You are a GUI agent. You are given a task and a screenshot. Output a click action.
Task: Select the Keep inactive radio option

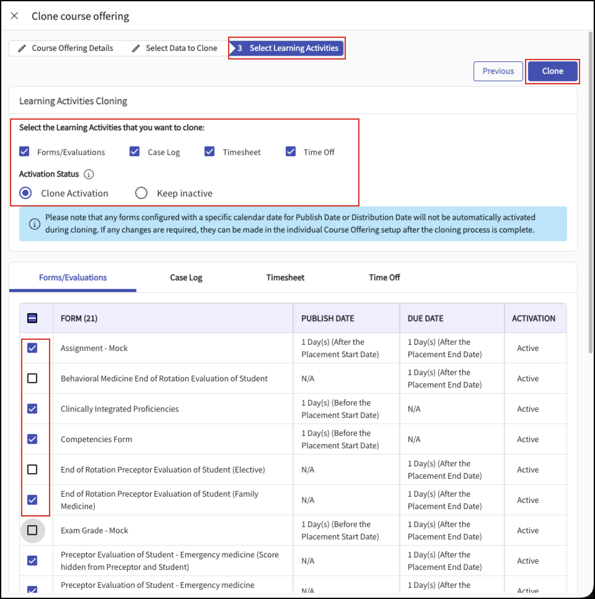pos(141,193)
